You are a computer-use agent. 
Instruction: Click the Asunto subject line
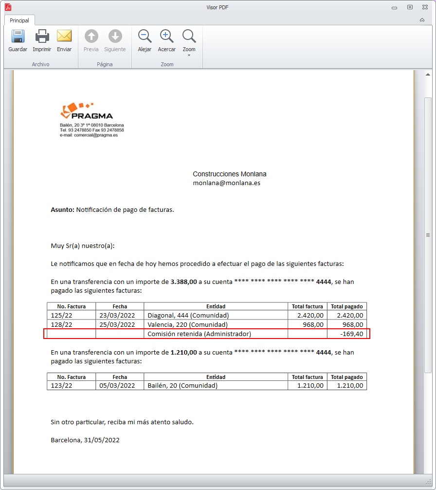(112, 210)
